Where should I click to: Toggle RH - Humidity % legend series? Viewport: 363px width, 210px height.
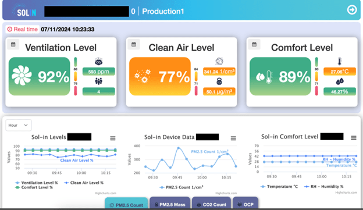click(324, 186)
